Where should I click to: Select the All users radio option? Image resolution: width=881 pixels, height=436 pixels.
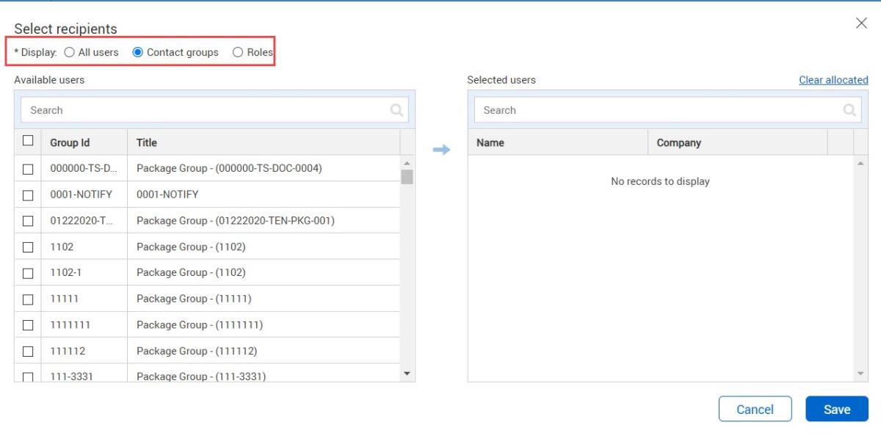[69, 52]
